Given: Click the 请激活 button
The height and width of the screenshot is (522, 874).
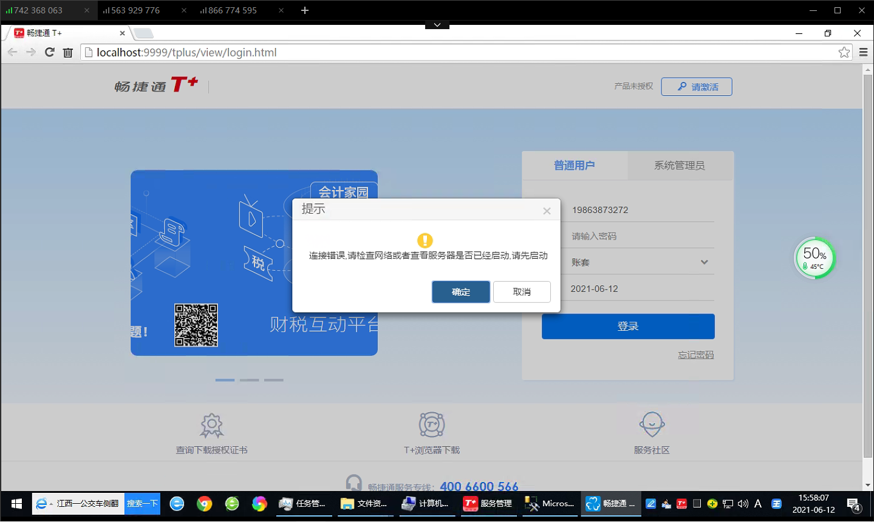Looking at the screenshot, I should [x=697, y=87].
